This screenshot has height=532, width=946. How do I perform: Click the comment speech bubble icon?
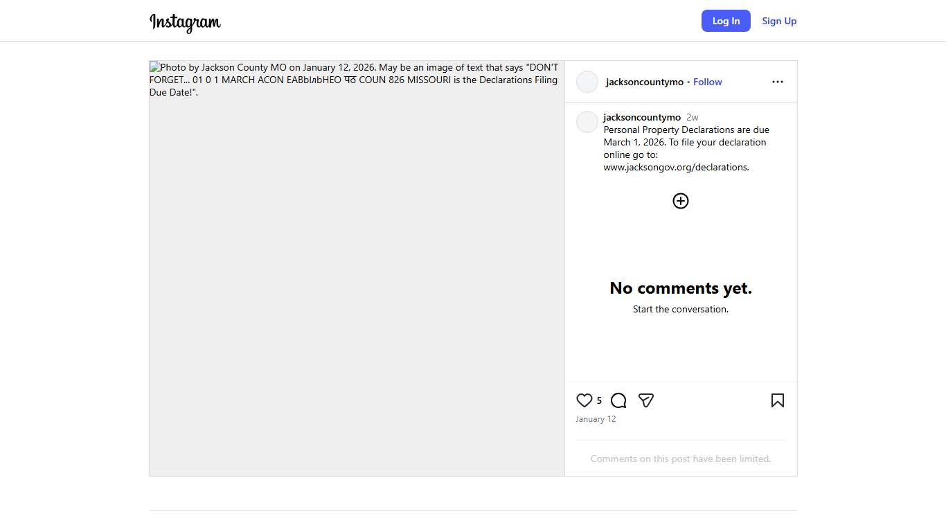[618, 400]
